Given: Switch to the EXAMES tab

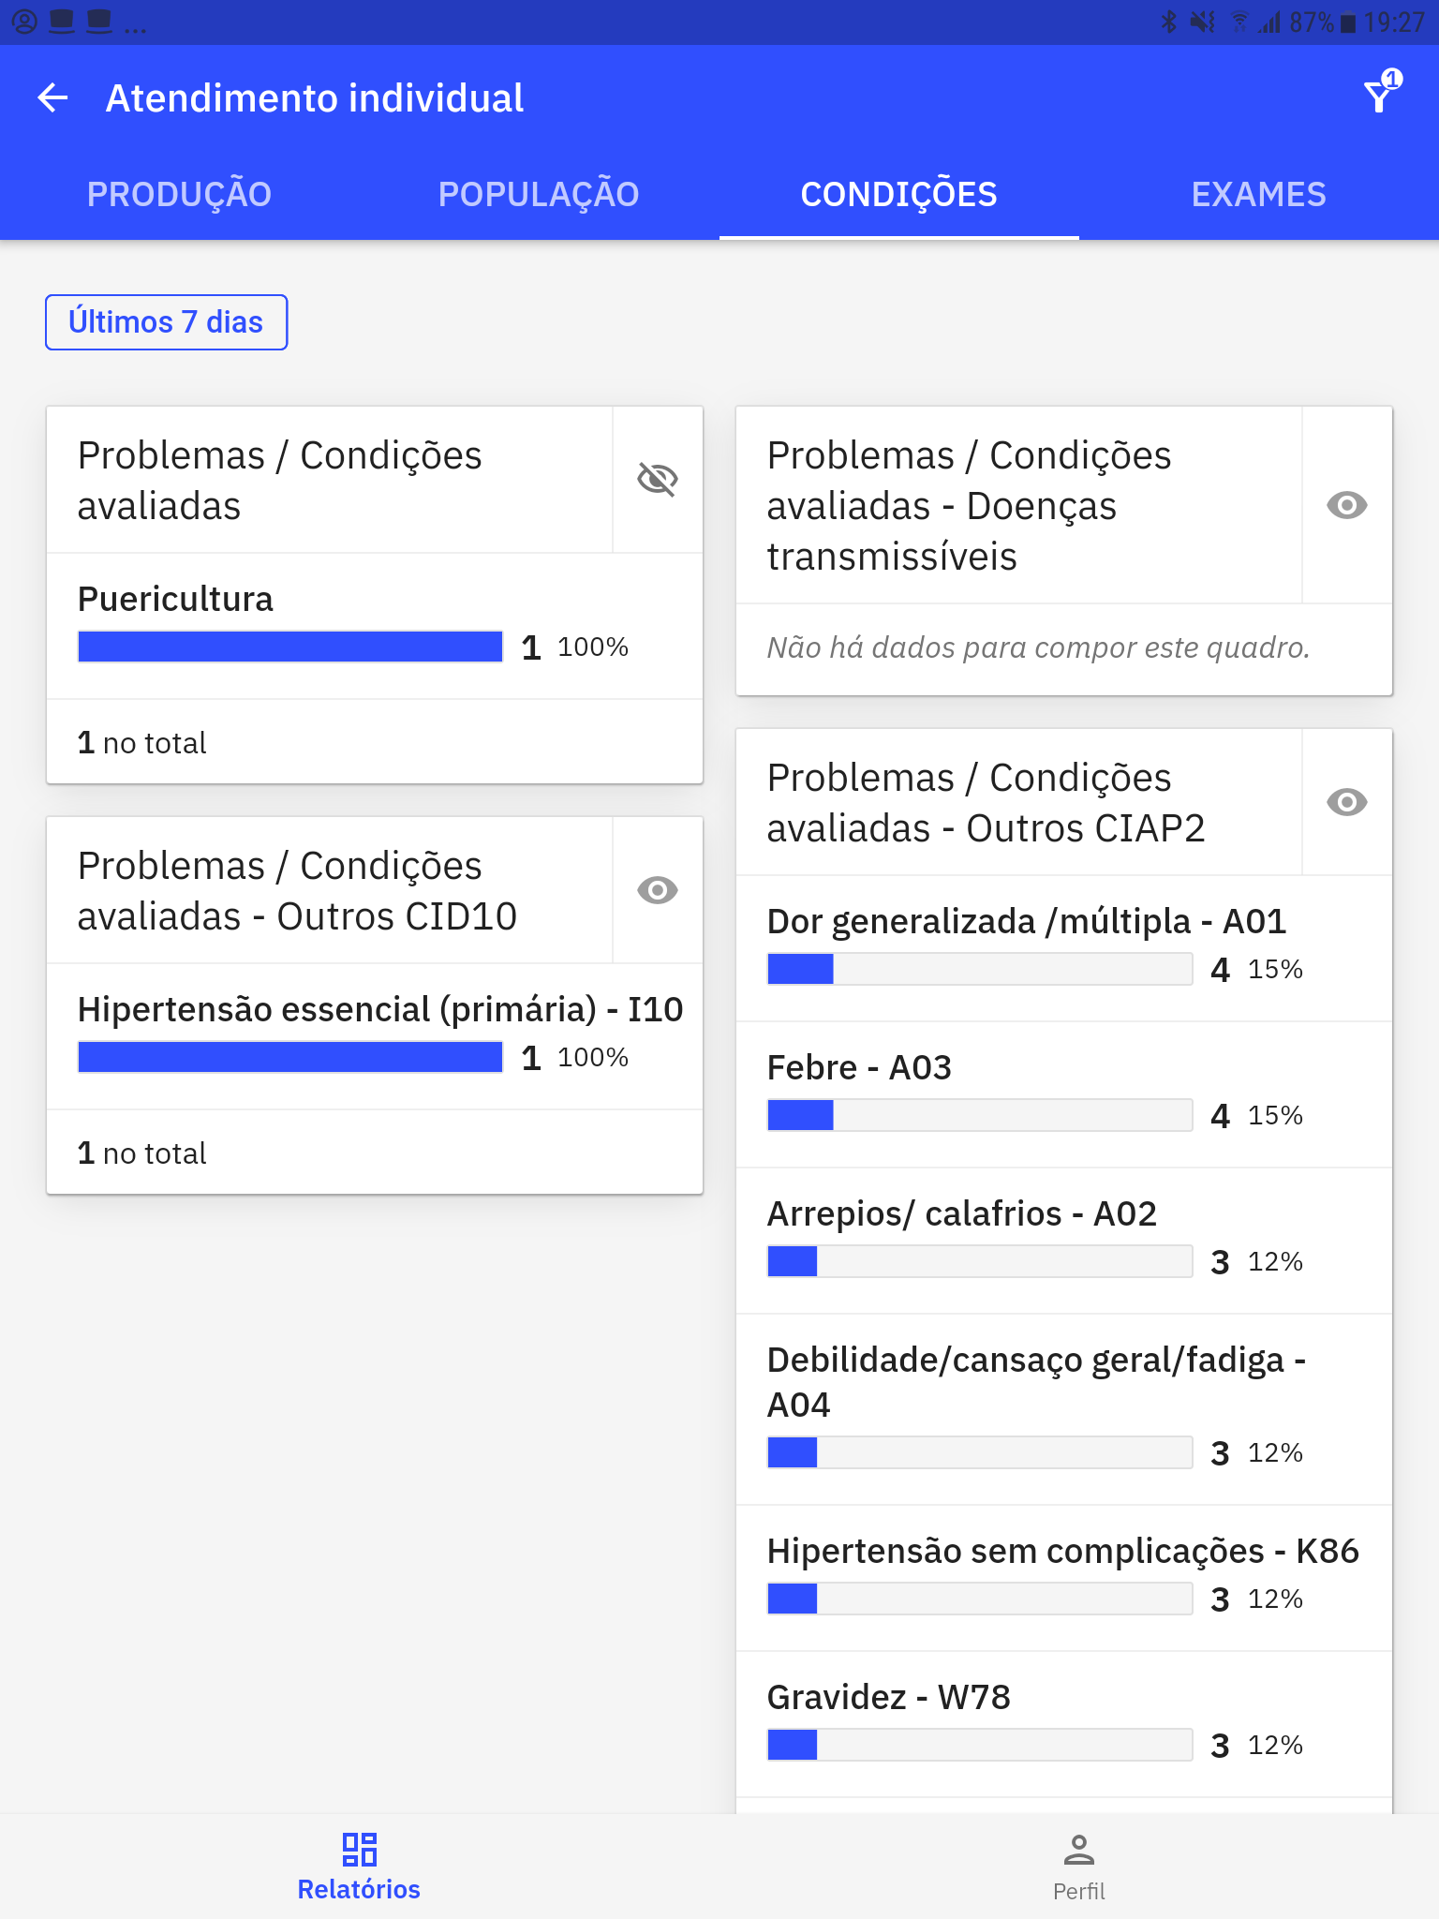Looking at the screenshot, I should [1259, 194].
